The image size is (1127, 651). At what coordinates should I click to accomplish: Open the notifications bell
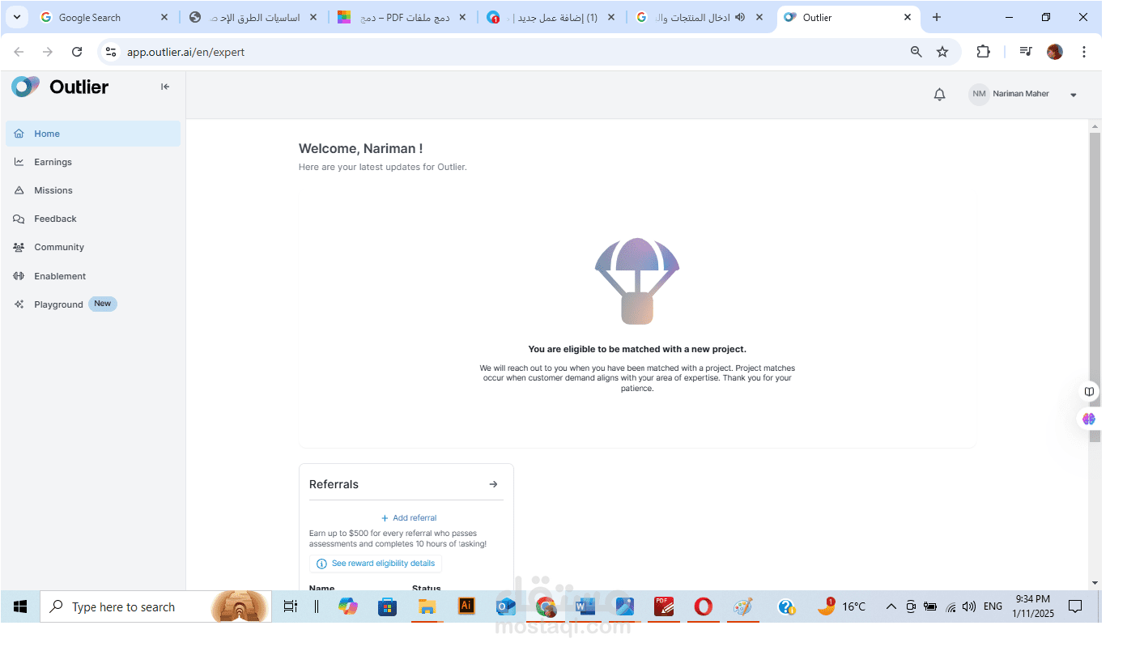coord(939,95)
